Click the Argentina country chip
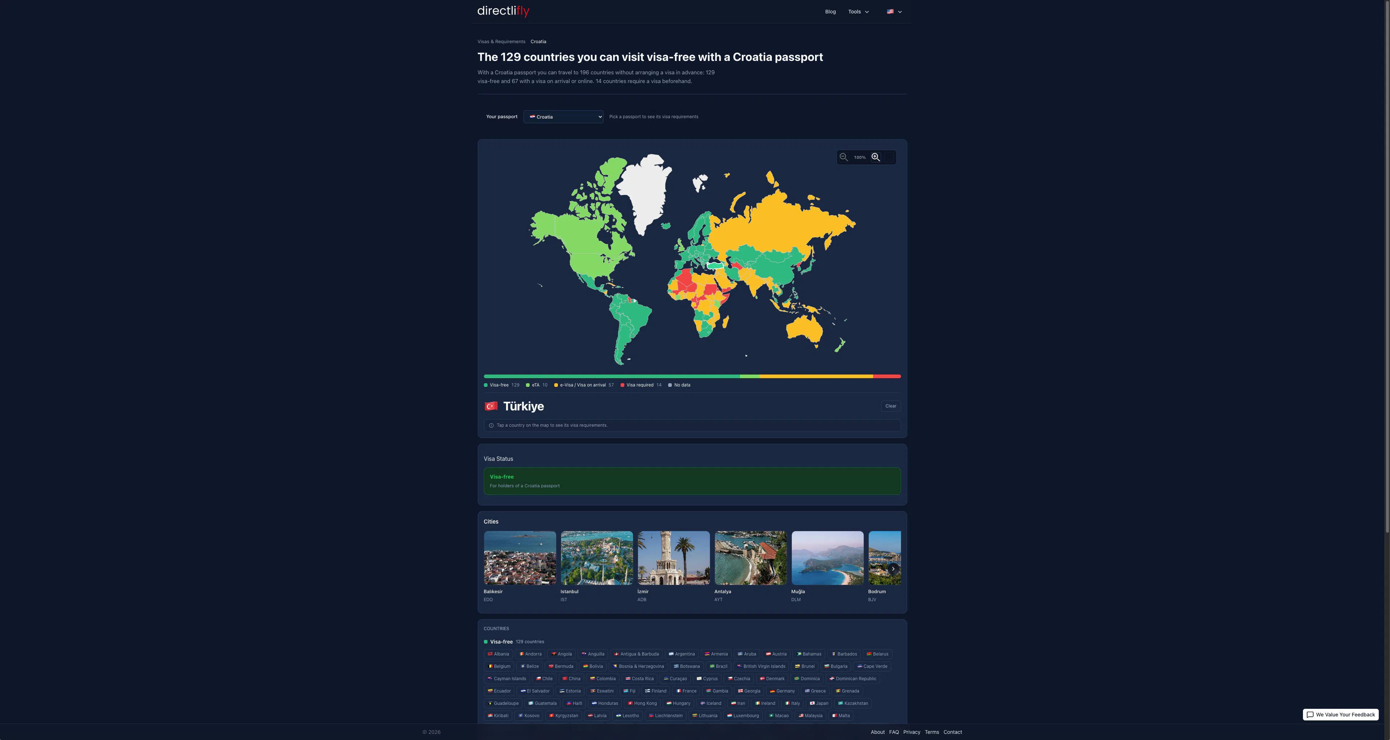 [682, 654]
